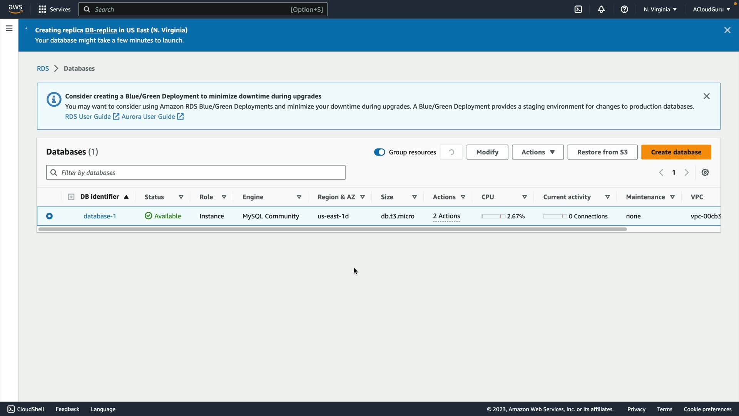Click the AWS logo home icon
739x416 pixels.
click(x=15, y=9)
